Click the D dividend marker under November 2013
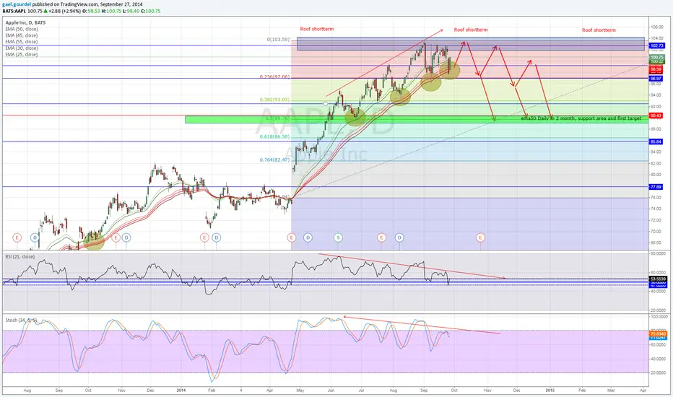673x397 pixels. [126, 237]
